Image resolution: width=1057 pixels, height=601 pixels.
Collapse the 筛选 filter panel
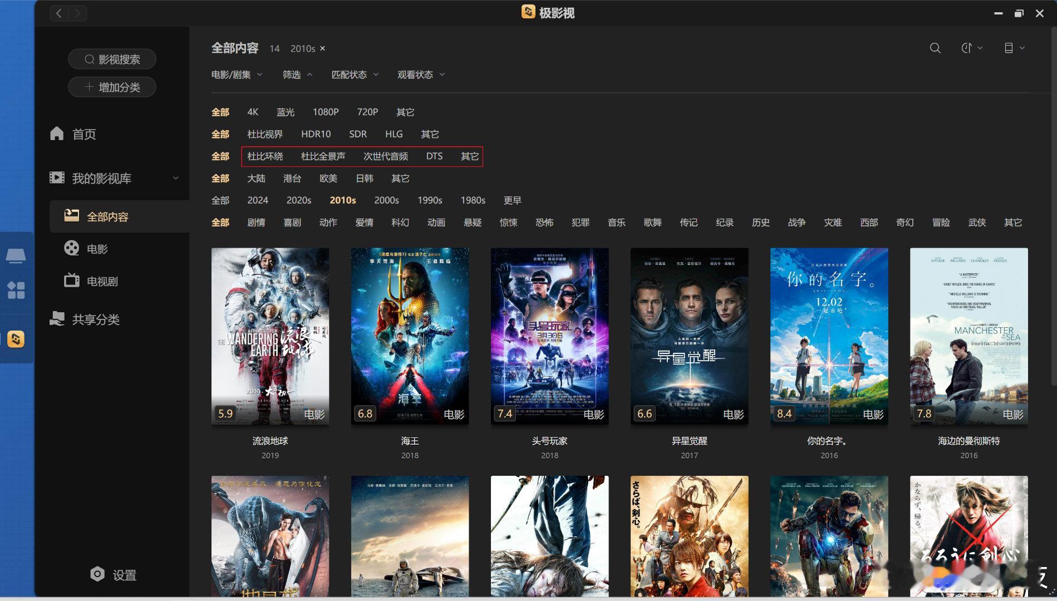(x=298, y=75)
